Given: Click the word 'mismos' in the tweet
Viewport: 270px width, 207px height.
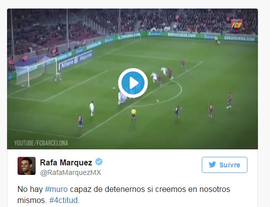Looking at the screenshot, I should pos(32,200).
